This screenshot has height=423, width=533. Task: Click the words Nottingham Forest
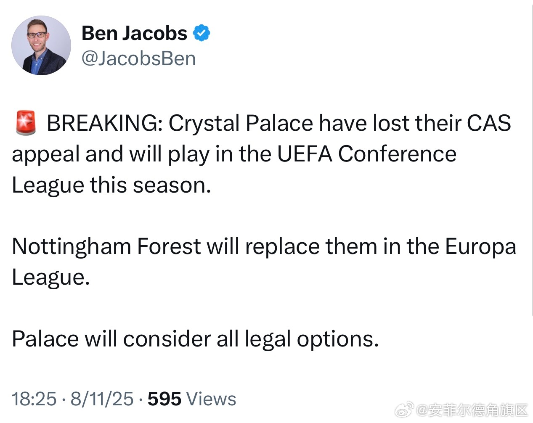(x=106, y=247)
